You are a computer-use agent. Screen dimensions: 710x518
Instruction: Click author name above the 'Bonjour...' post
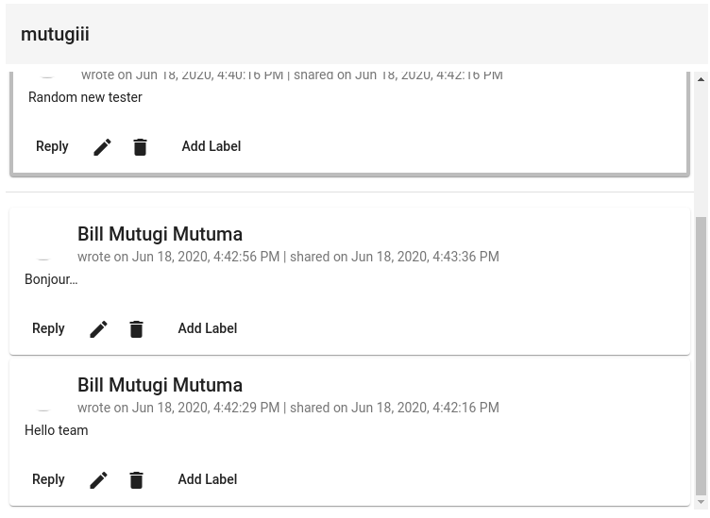[160, 234]
